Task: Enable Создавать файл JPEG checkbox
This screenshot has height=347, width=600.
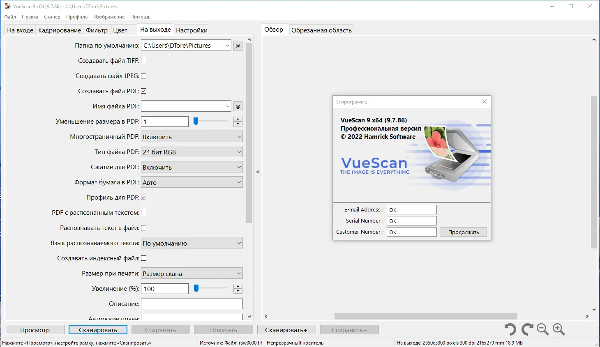Action: (144, 76)
